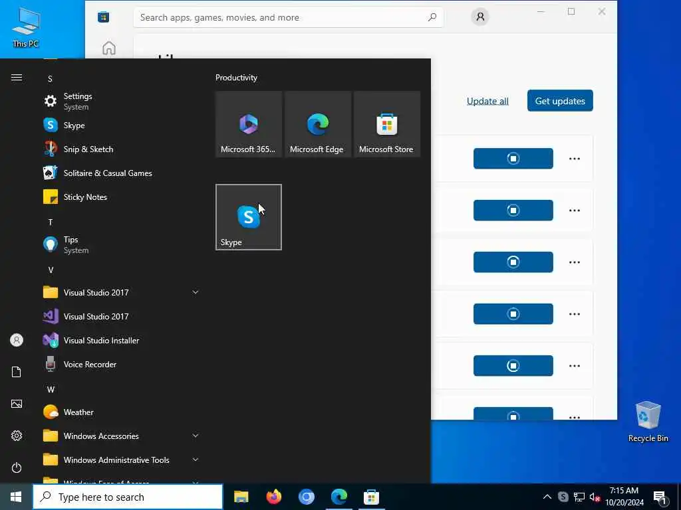Open more options for second update
This screenshot has width=681, height=510.
tap(574, 211)
